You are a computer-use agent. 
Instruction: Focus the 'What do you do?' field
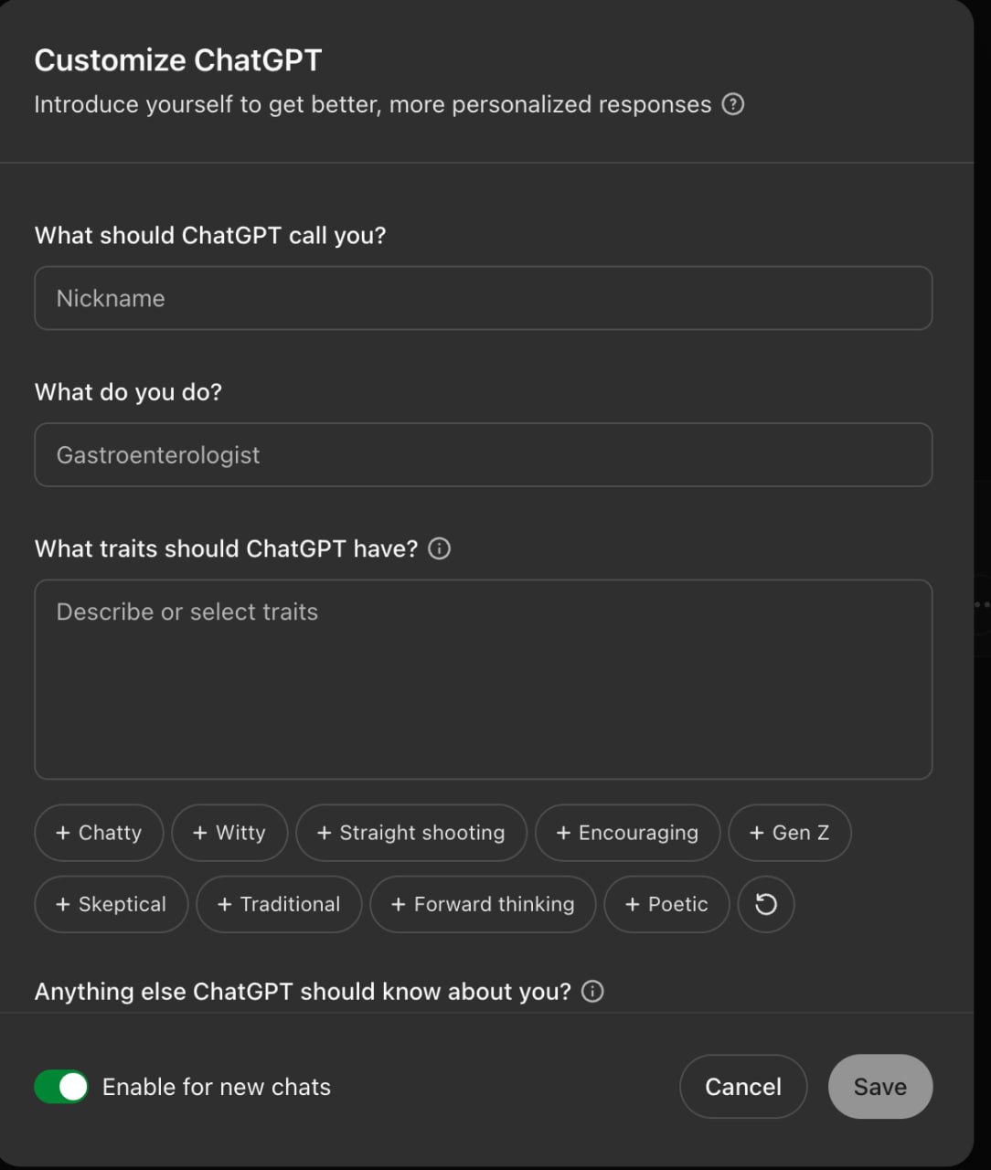tap(483, 454)
